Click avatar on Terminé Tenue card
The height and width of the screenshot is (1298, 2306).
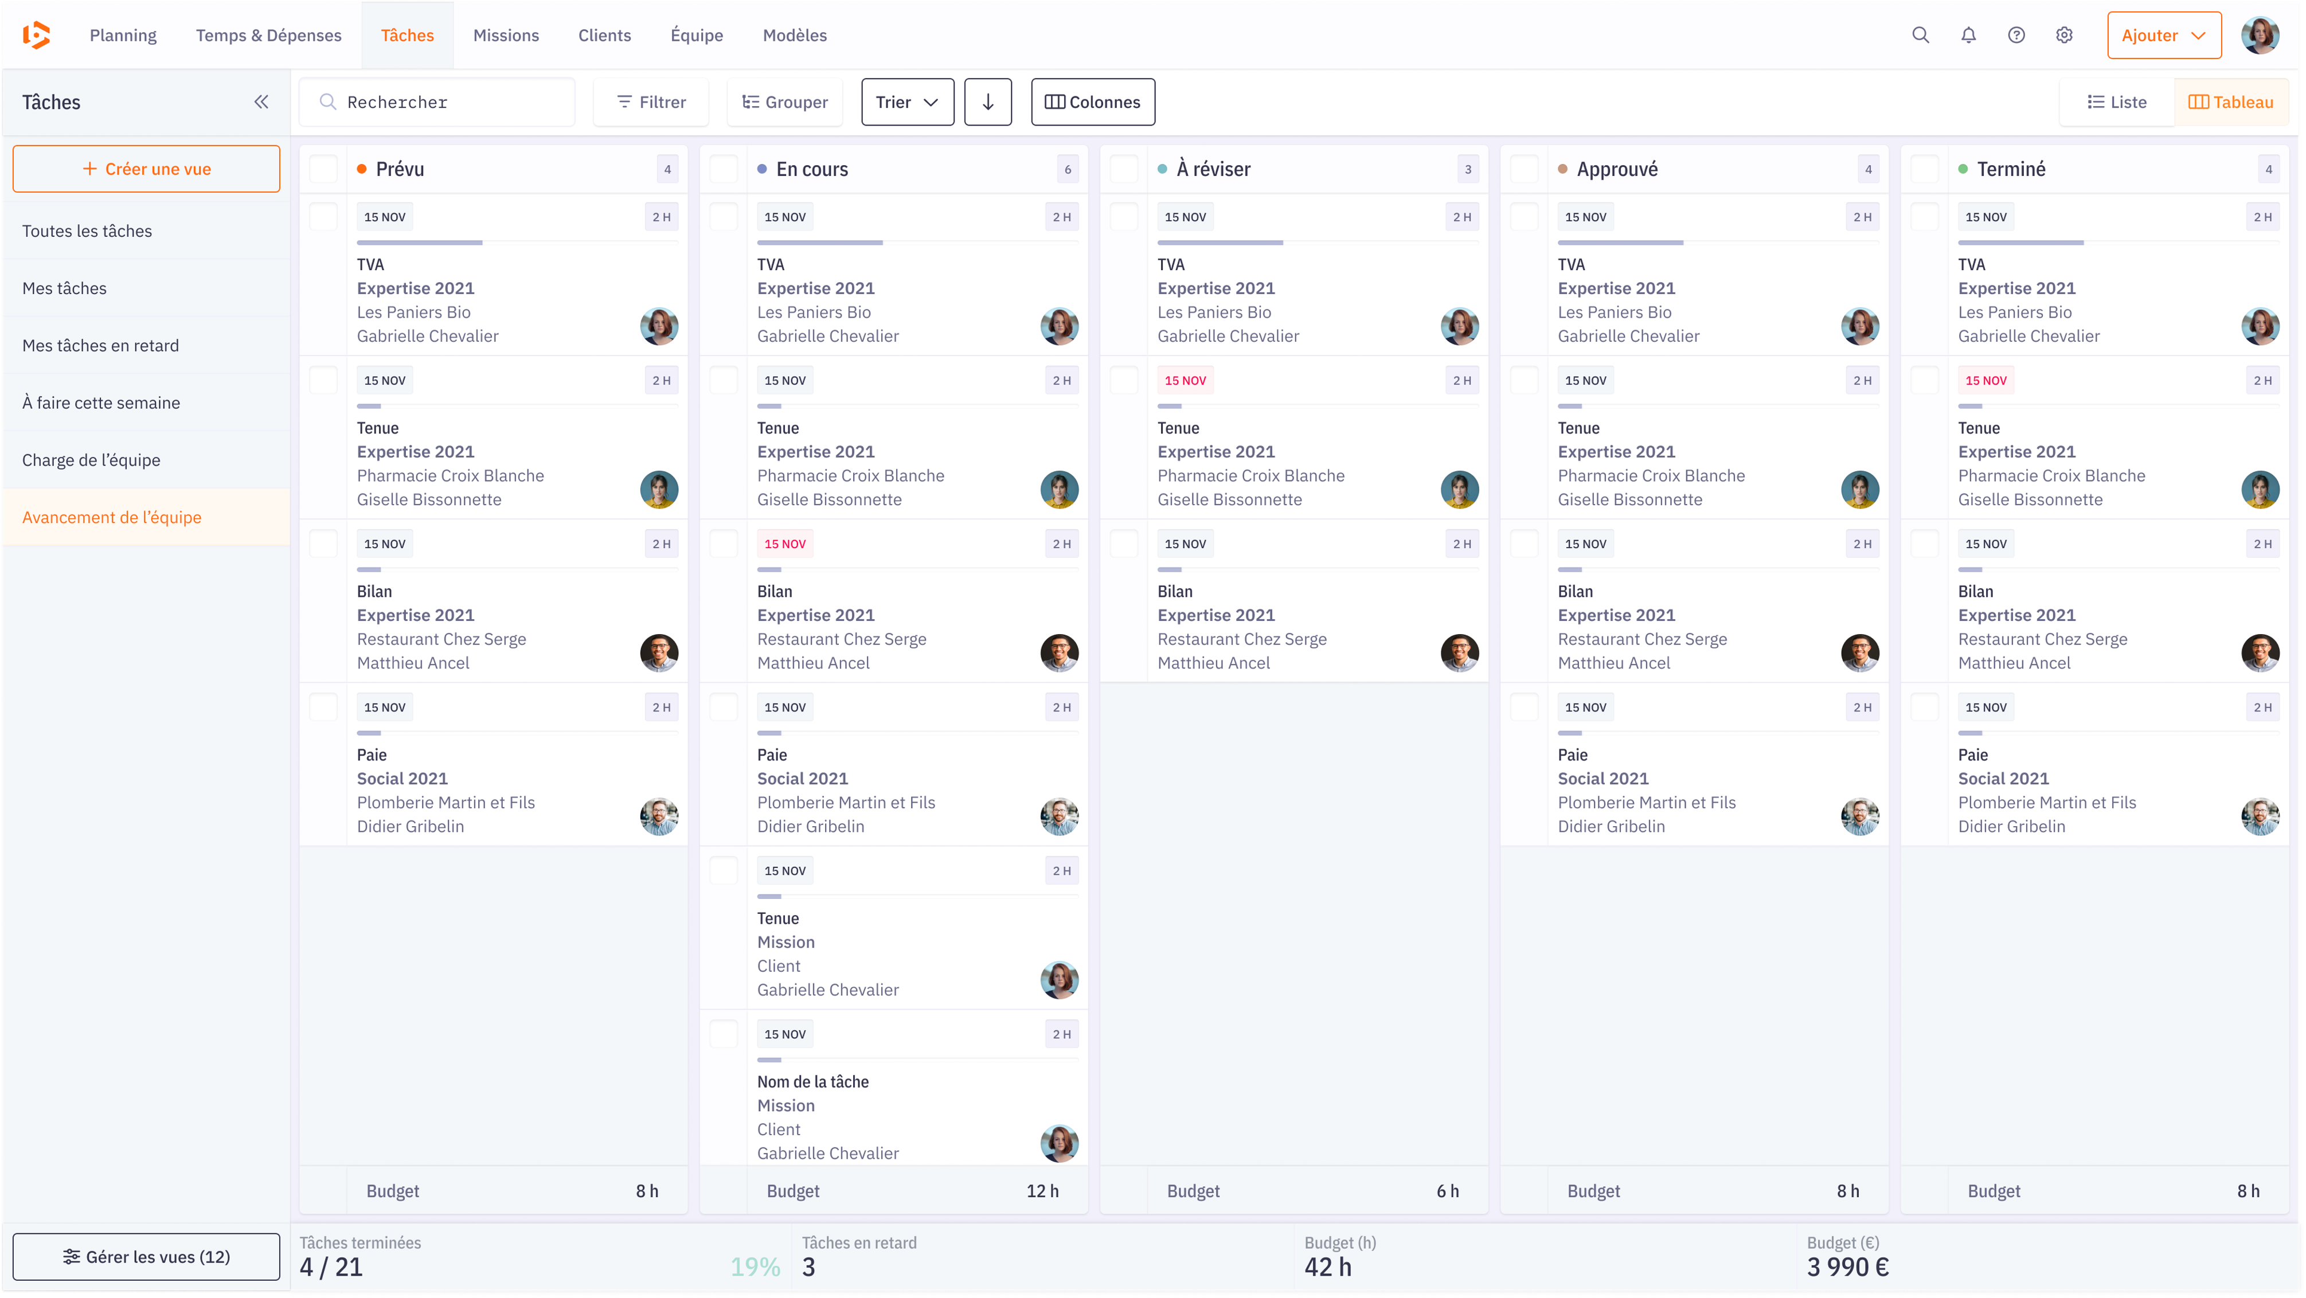2260,490
